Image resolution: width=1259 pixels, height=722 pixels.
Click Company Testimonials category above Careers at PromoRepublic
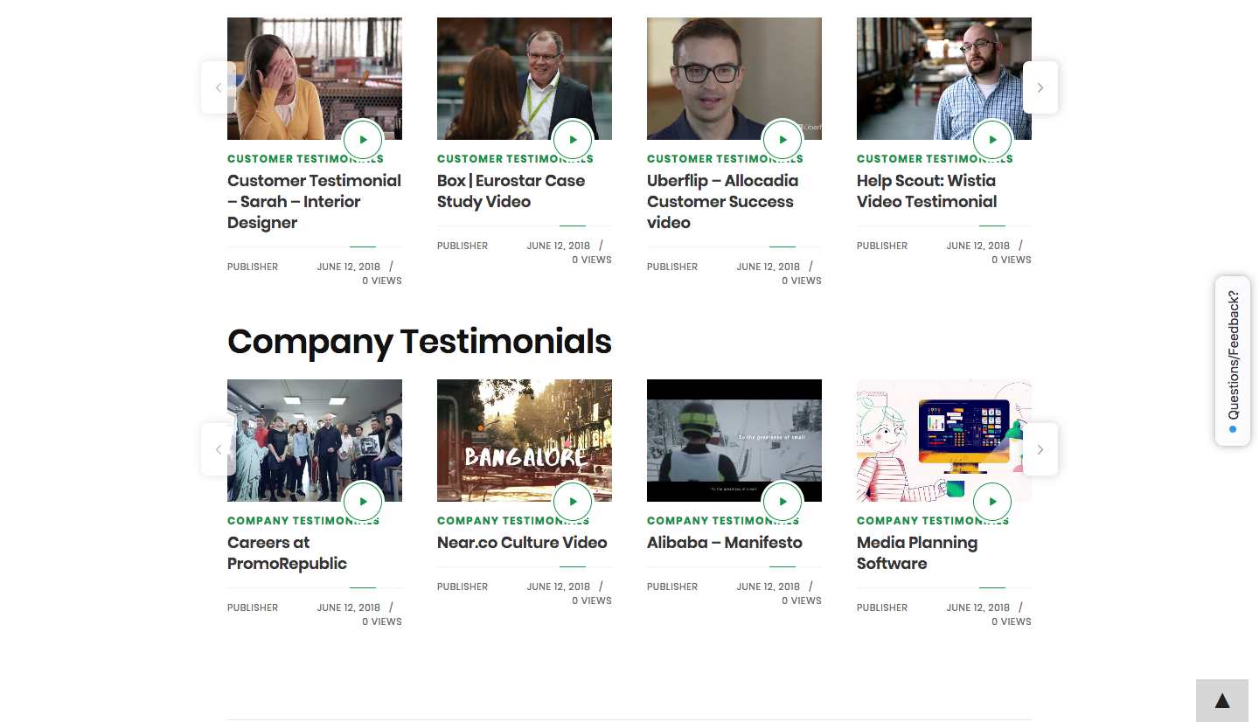tap(303, 521)
